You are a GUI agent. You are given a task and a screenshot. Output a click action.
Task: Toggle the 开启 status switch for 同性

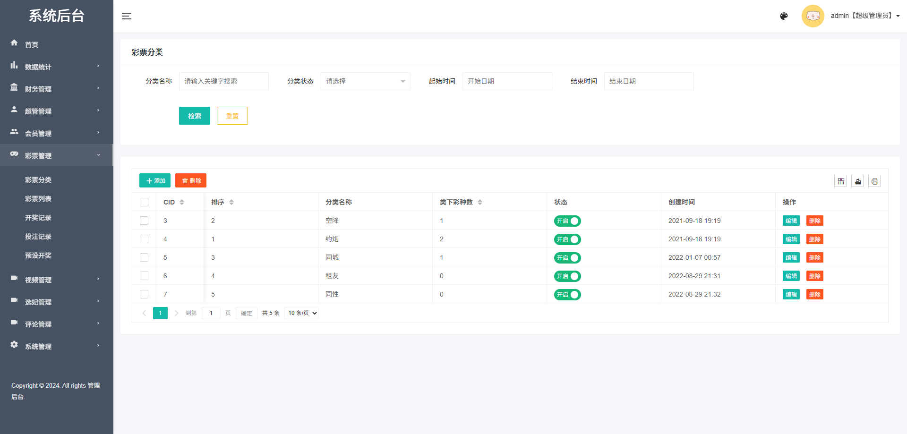click(567, 294)
